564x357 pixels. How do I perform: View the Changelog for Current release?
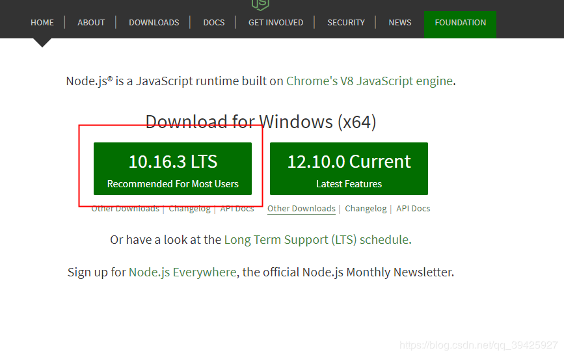point(366,209)
